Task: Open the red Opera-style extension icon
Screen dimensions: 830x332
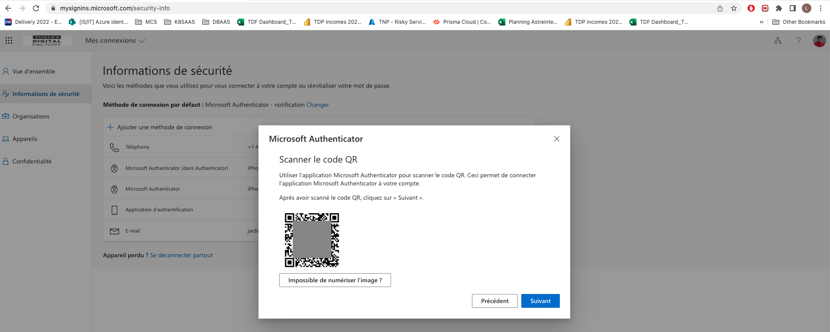Action: pos(751,8)
